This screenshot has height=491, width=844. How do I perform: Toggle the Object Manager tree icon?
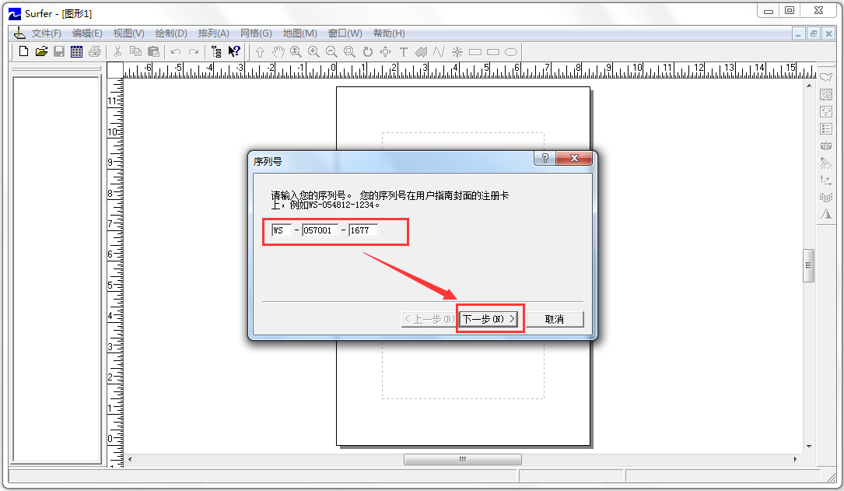tap(216, 51)
